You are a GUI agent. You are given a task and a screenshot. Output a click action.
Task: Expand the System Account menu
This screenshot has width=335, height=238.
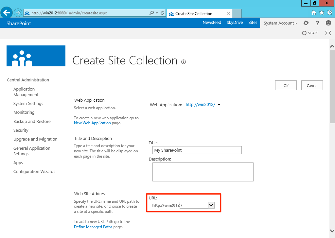280,23
